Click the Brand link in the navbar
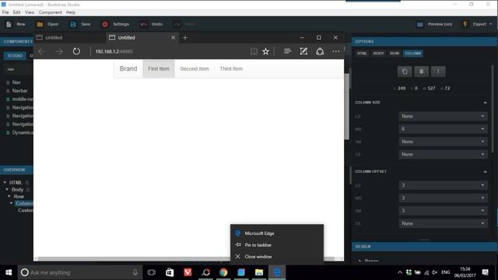 (128, 68)
